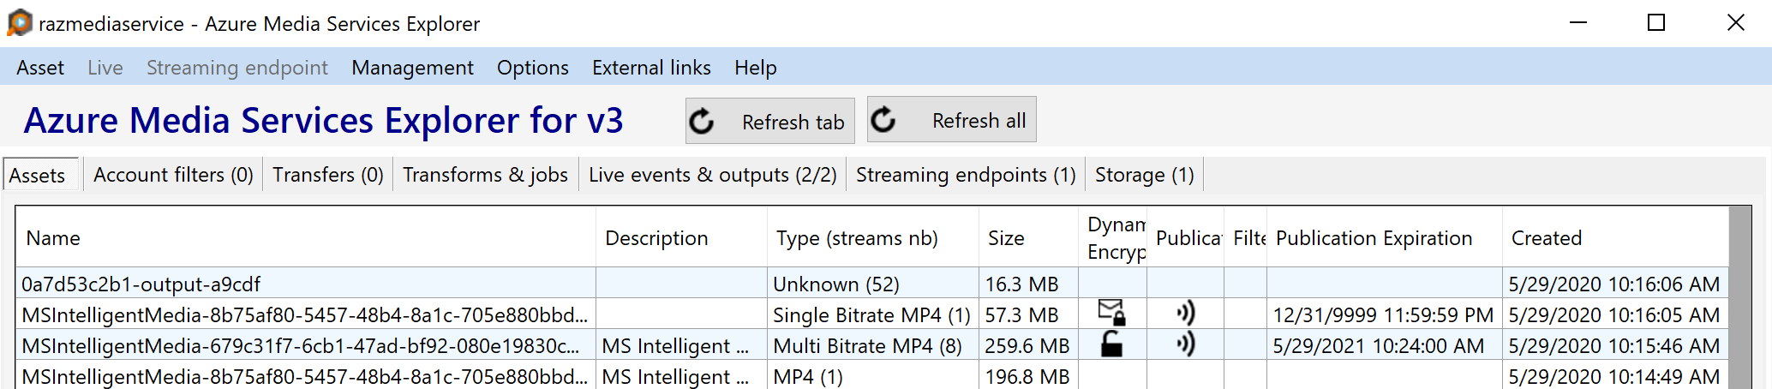The width and height of the screenshot is (1772, 389).
Task: Open the Management menu
Action: click(412, 68)
